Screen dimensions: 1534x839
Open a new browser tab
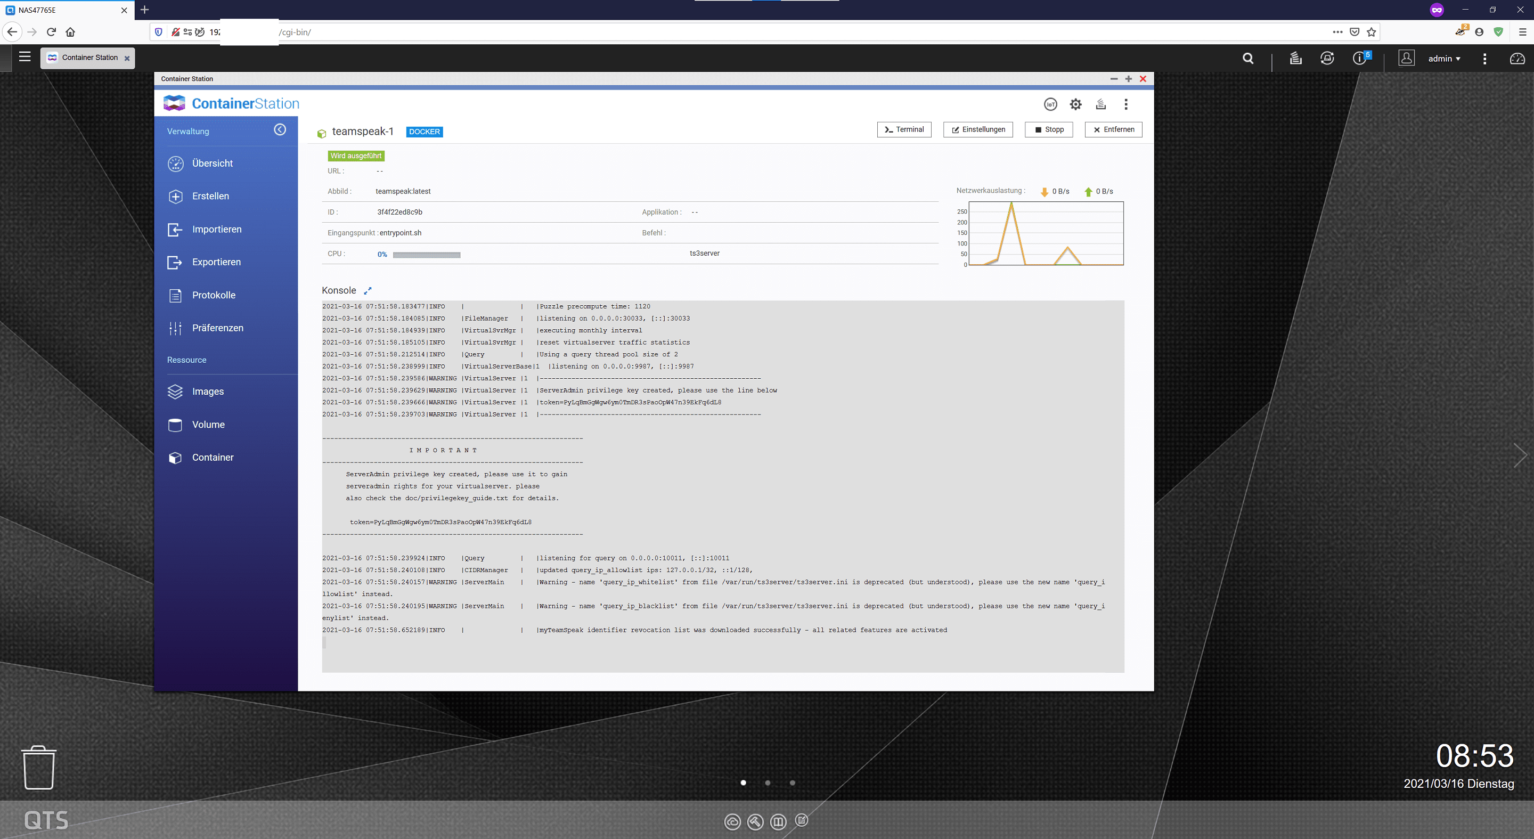144,10
